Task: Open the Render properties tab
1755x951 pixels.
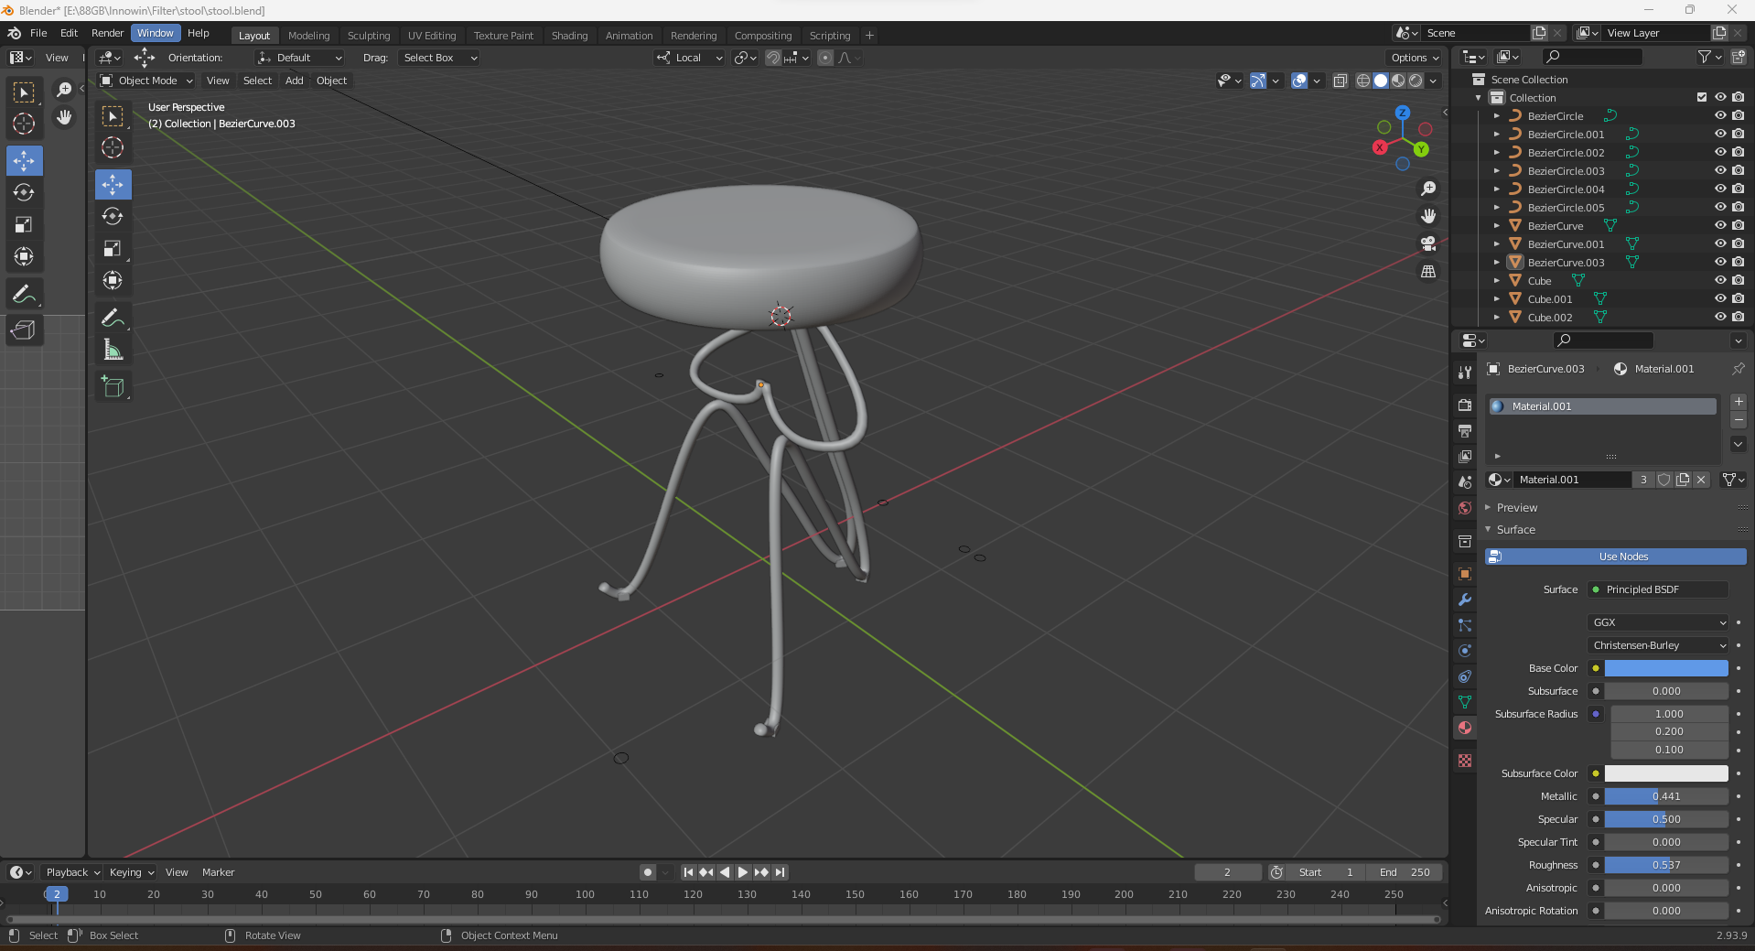Action: tap(1465, 405)
